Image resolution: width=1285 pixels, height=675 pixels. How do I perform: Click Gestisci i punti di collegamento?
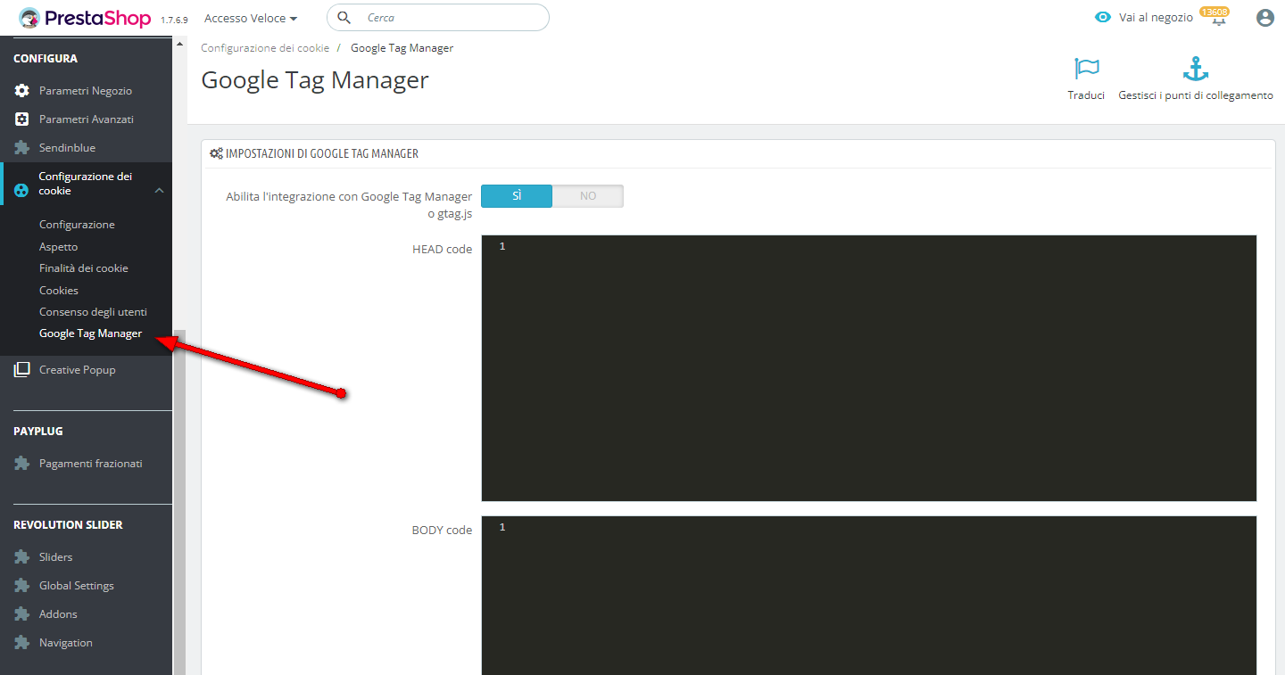pyautogui.click(x=1196, y=95)
